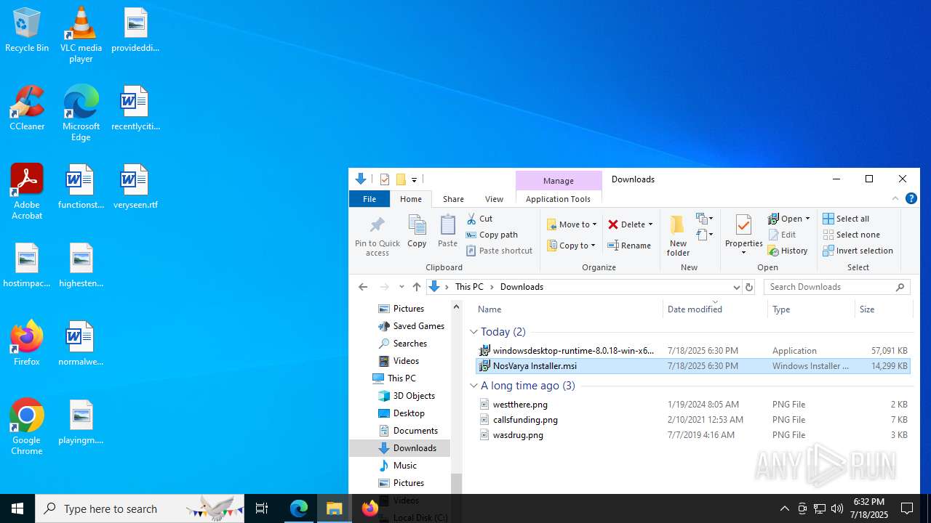Click the Windows Start button
Viewport: 931px width, 523px height.
click(x=17, y=508)
